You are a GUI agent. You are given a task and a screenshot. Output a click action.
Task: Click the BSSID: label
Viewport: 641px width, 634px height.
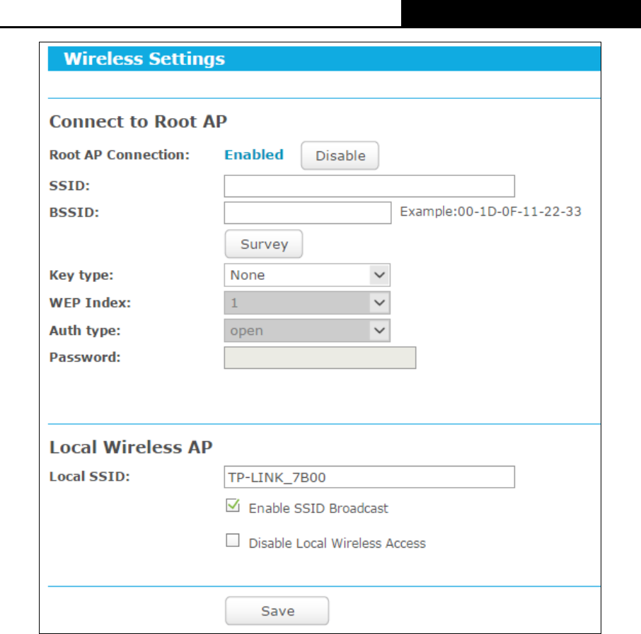click(74, 213)
